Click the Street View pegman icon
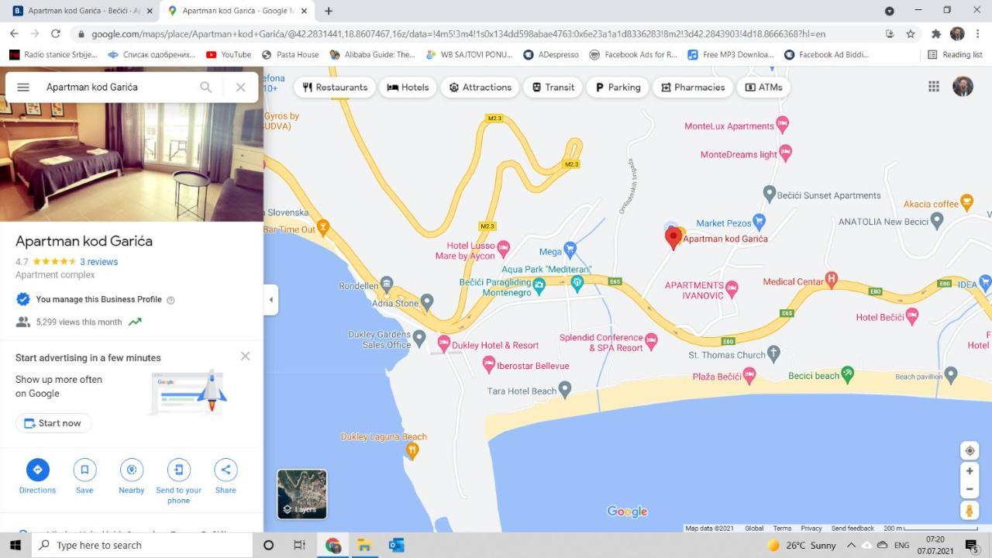 coord(970,510)
